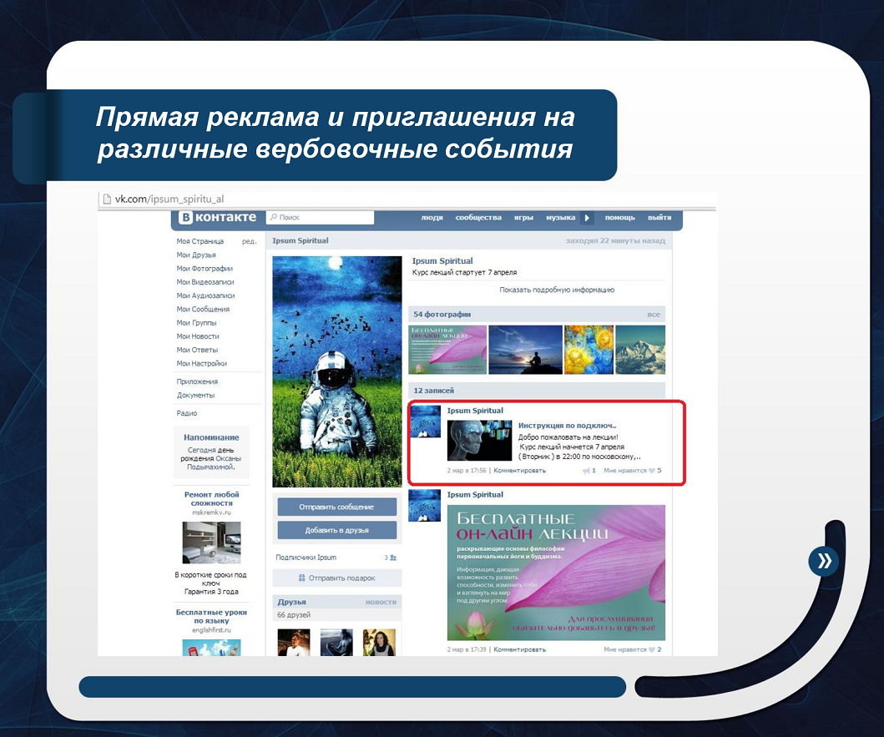This screenshot has width=884, height=737.
Task: Open Мои Новости in sidebar
Action: (x=198, y=336)
